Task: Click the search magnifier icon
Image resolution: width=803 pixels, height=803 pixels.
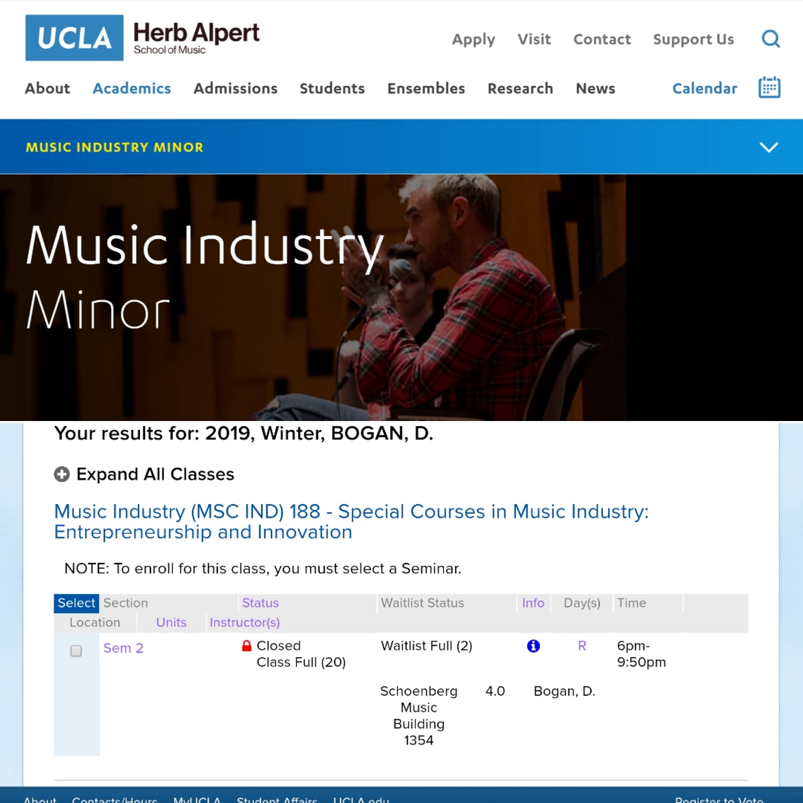Action: pyautogui.click(x=770, y=39)
